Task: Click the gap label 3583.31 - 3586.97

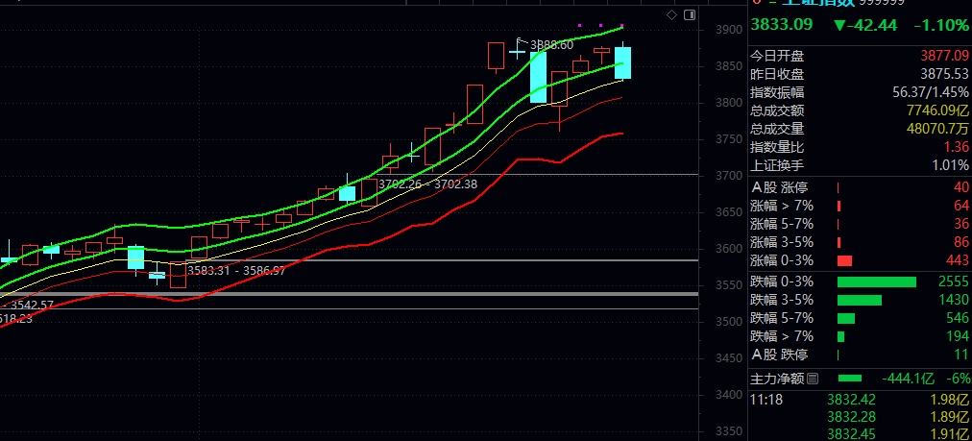Action: point(236,270)
